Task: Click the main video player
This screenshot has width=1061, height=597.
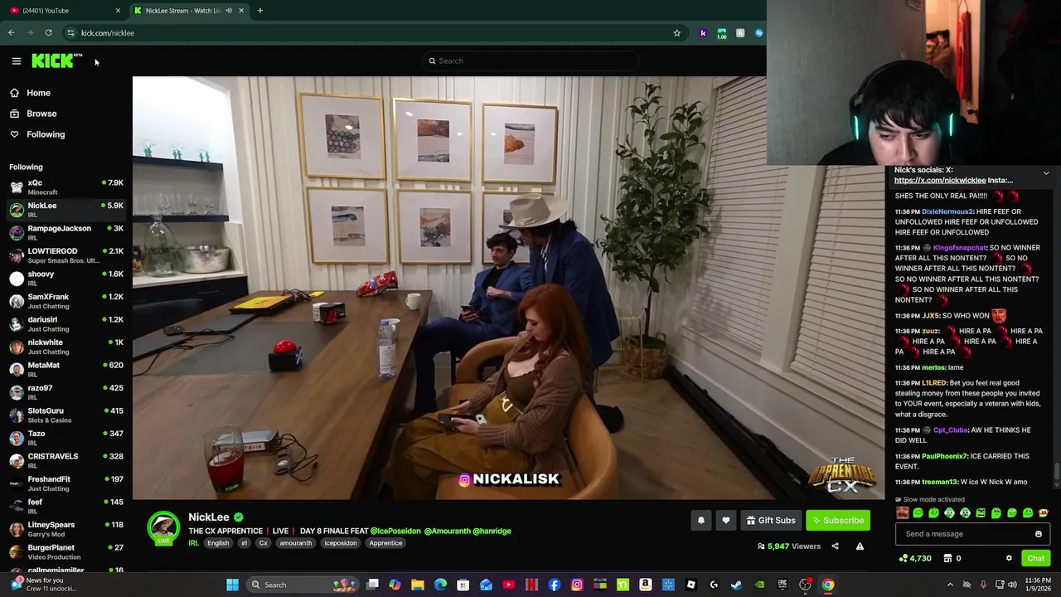Action: [508, 288]
